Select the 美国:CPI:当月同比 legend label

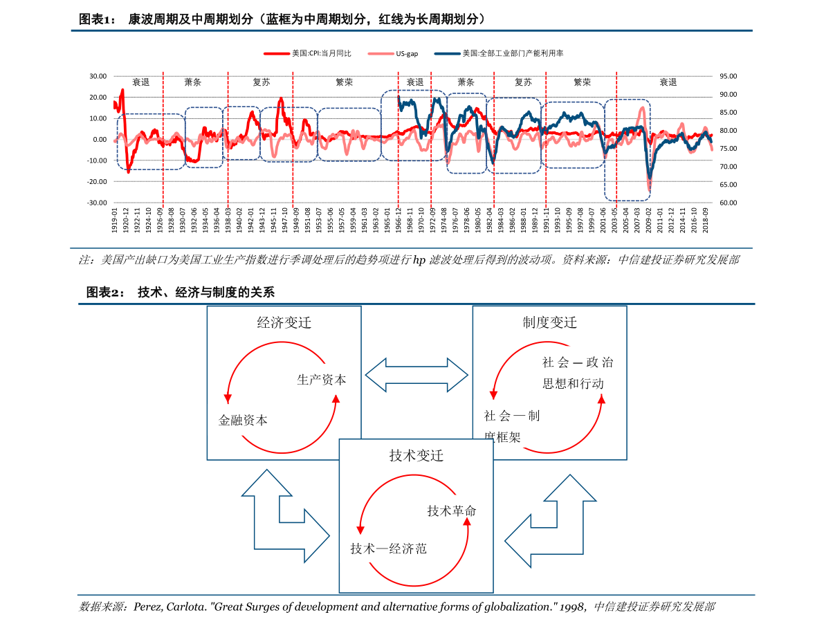click(322, 53)
